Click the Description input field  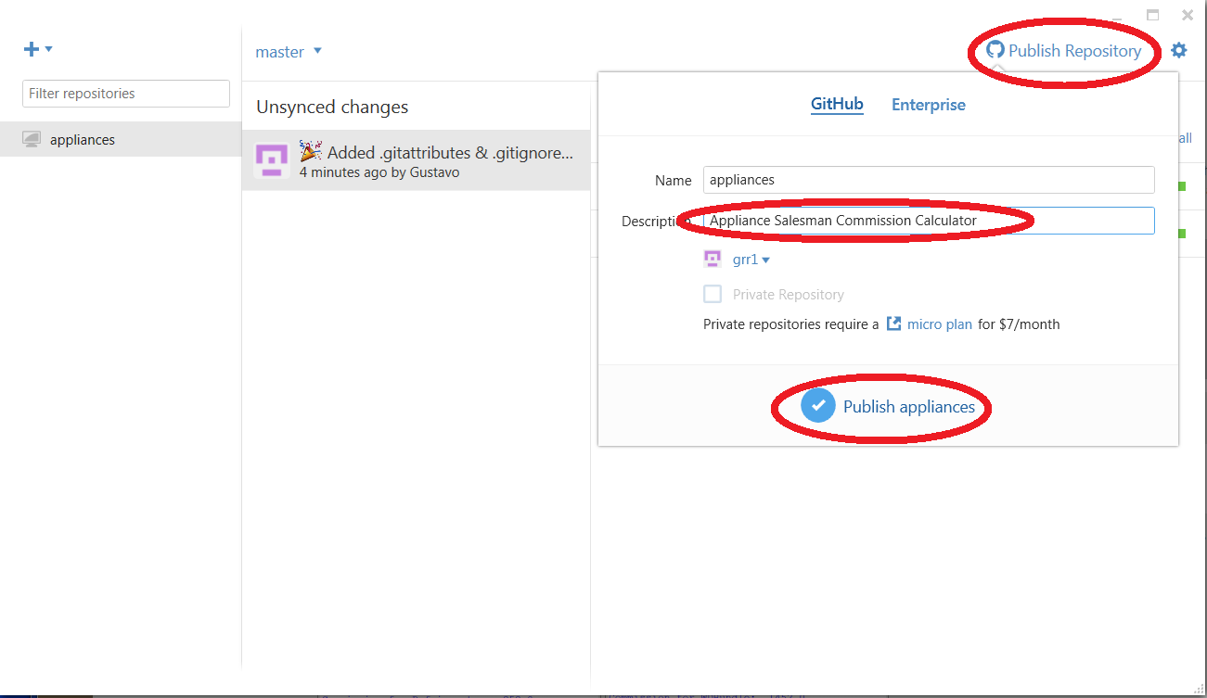(x=929, y=221)
